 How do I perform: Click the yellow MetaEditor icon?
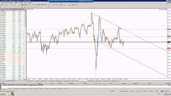tap(30, 5)
